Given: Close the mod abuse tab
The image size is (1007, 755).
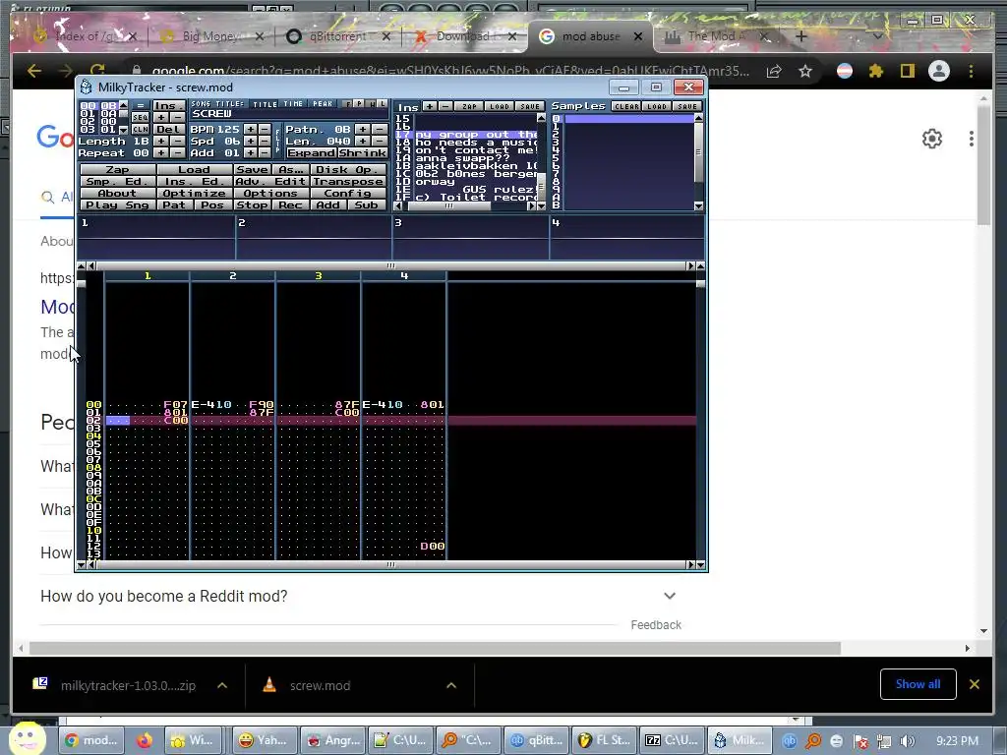Looking at the screenshot, I should (x=637, y=36).
